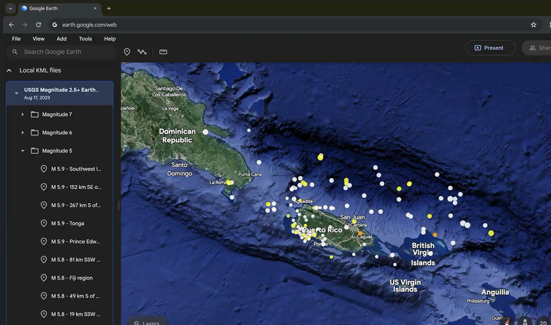This screenshot has height=325, width=551.
Task: Open the Add menu
Action: tap(62, 39)
